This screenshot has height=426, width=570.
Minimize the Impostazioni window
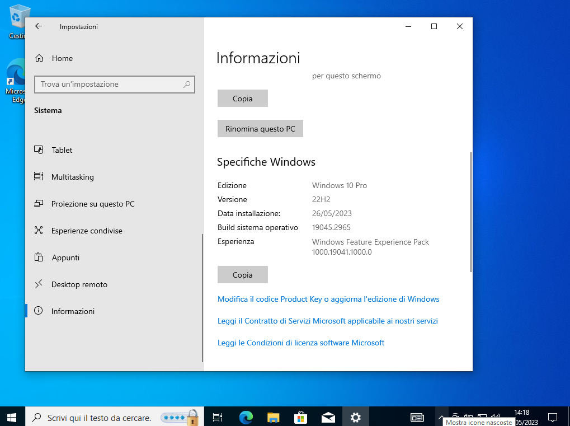(408, 26)
